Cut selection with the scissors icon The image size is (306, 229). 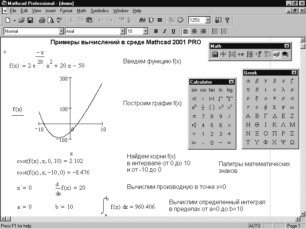pos(72,20)
